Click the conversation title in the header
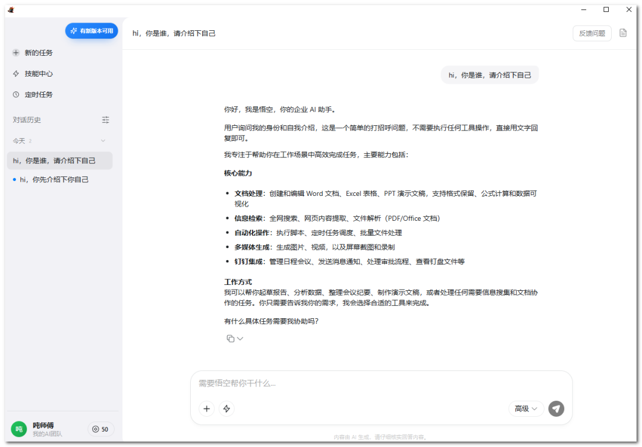Viewport: 642px width, 447px height. point(174,33)
